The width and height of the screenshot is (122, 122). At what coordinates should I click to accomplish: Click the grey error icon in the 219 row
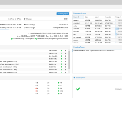pos(36,94)
